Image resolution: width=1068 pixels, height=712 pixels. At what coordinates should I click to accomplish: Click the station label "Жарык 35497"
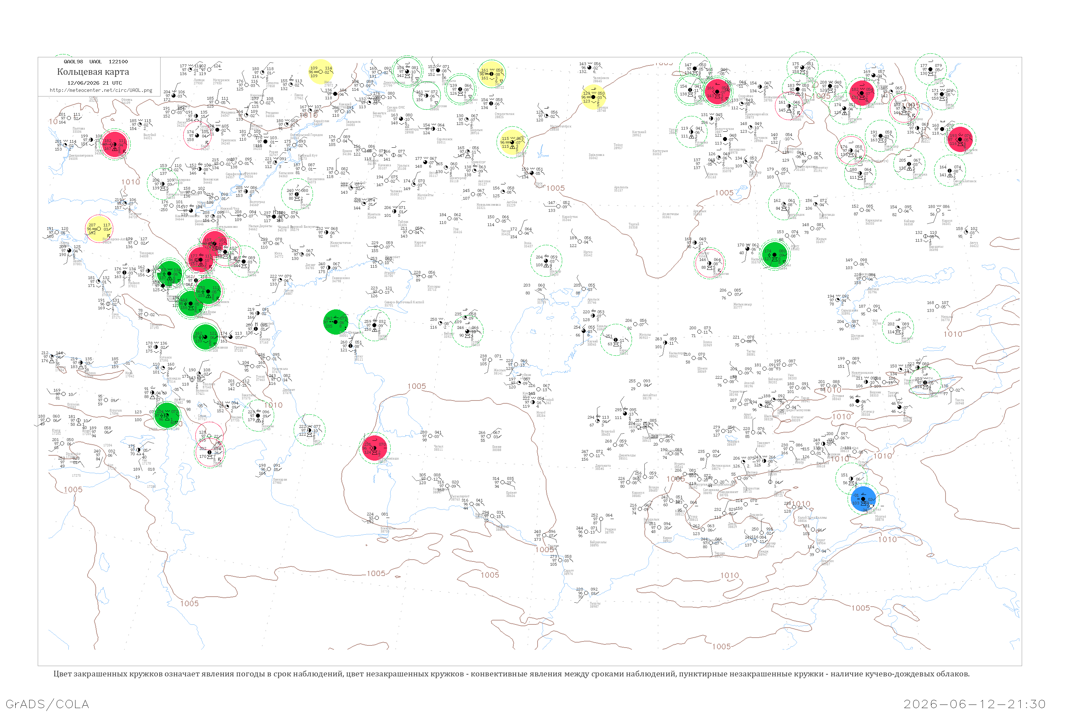pyautogui.click(x=821, y=240)
